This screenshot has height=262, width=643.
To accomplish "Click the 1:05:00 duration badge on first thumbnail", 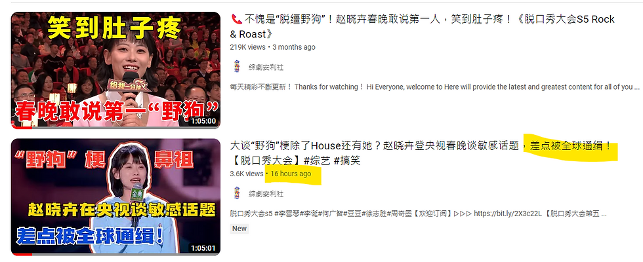I will [203, 121].
